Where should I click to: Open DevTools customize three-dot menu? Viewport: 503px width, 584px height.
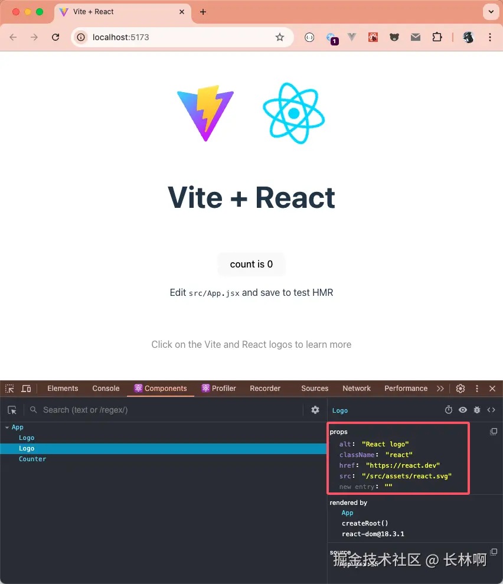coord(477,389)
